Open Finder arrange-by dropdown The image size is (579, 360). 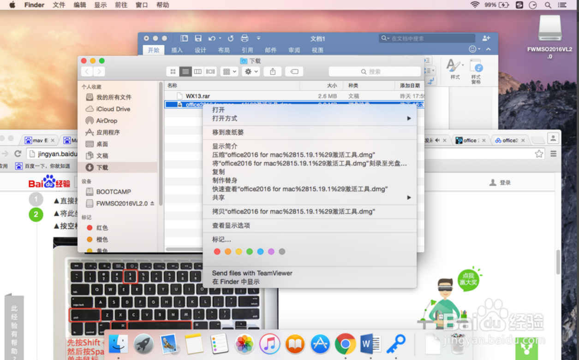pyautogui.click(x=229, y=71)
